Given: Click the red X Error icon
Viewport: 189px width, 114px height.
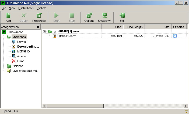Looking at the screenshot, I should 14,61.
